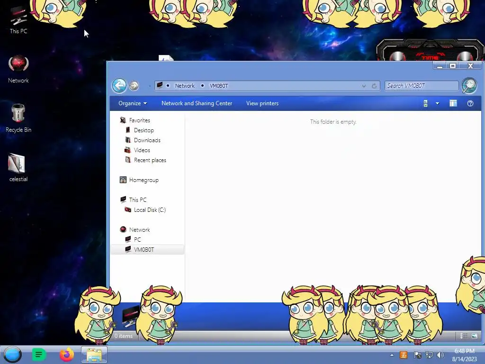Image resolution: width=485 pixels, height=364 pixels.
Task: Select Downloads under Favorites
Action: [147, 140]
